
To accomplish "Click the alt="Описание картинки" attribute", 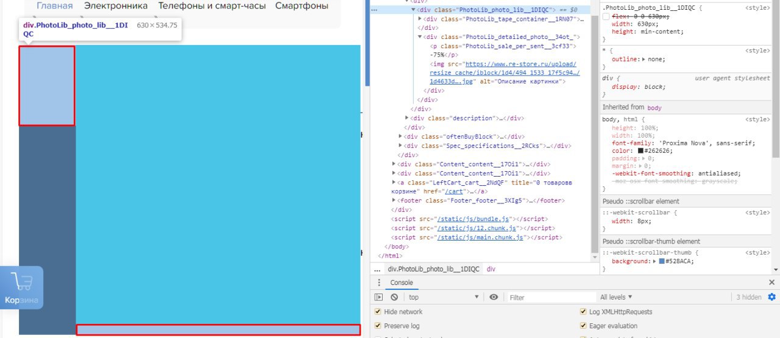I will [520, 82].
